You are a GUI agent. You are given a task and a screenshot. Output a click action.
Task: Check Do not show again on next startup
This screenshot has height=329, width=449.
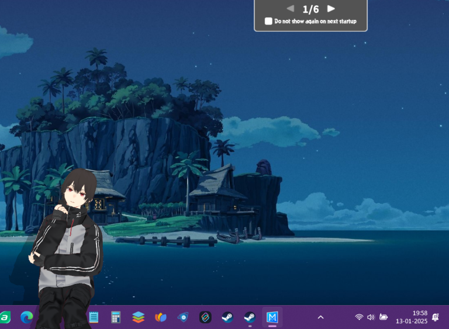pyautogui.click(x=268, y=21)
